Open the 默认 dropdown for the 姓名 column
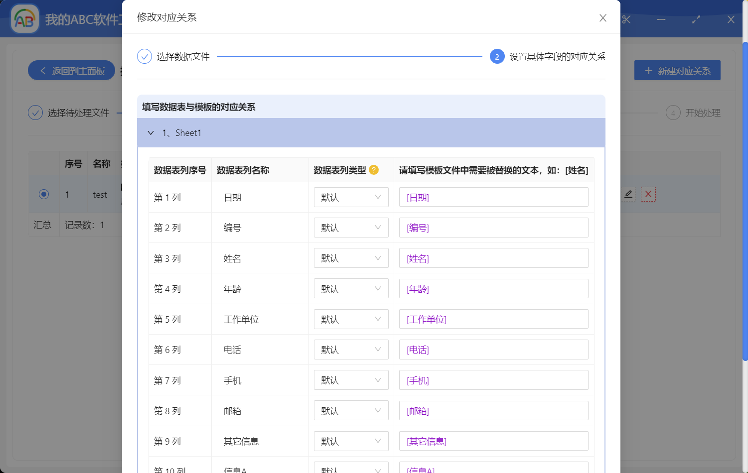The width and height of the screenshot is (748, 473). click(x=351, y=258)
